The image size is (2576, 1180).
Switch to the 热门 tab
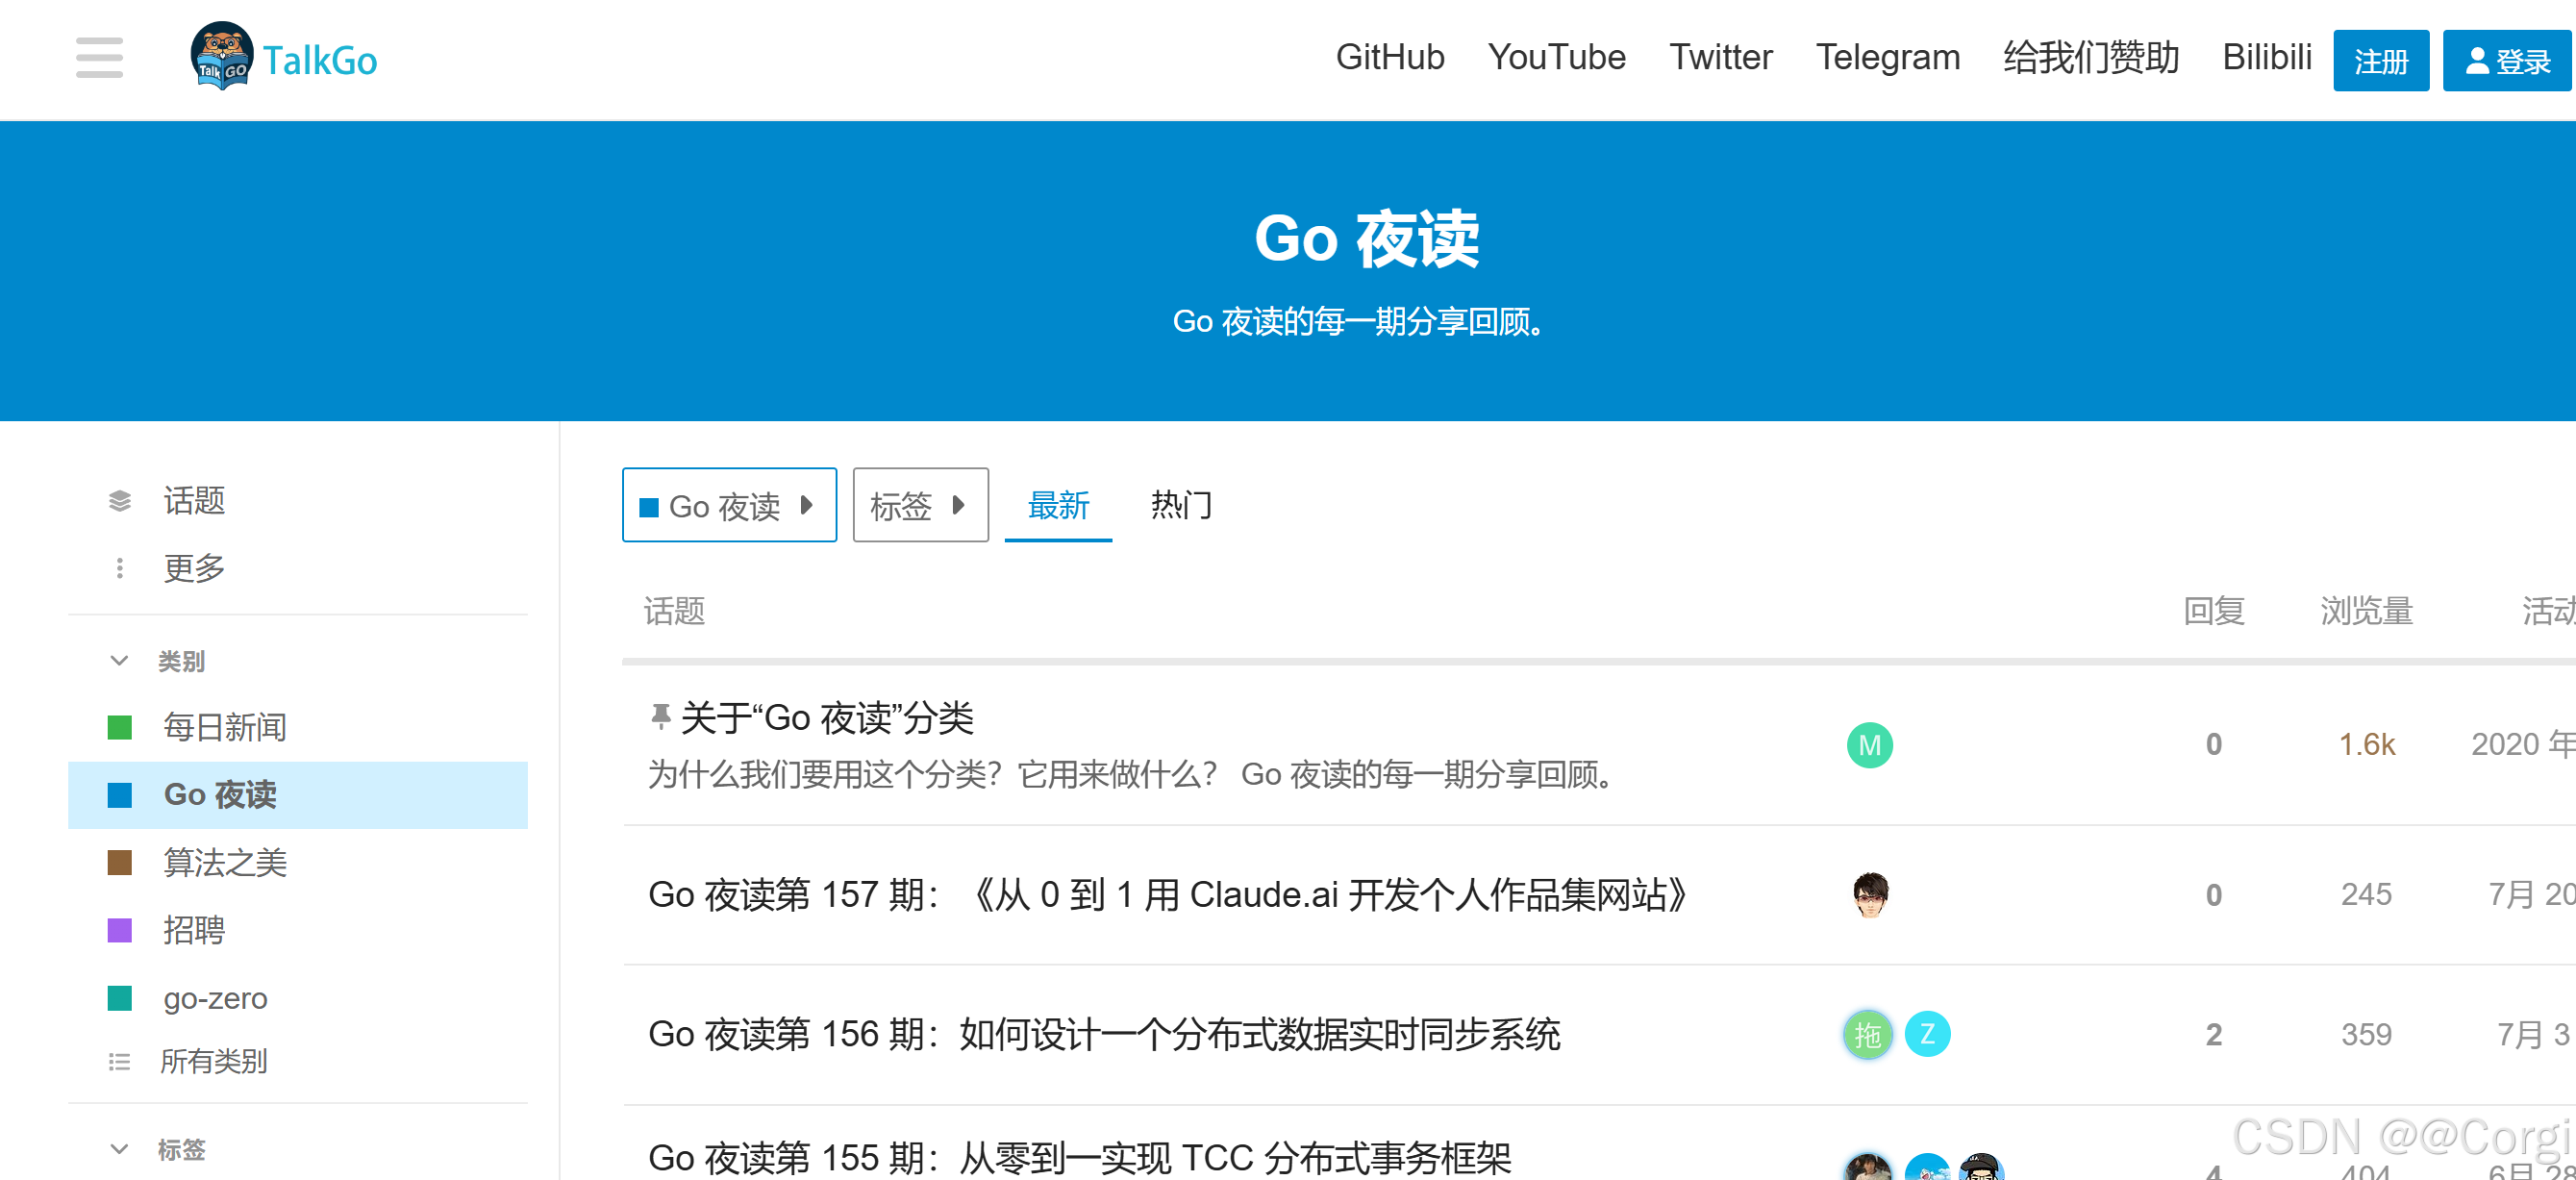1180,507
